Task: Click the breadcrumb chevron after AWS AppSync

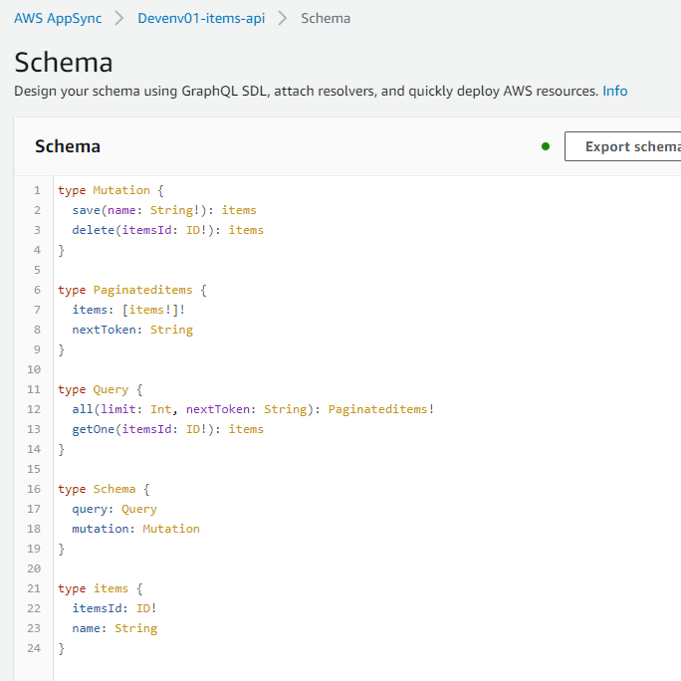Action: tap(119, 18)
